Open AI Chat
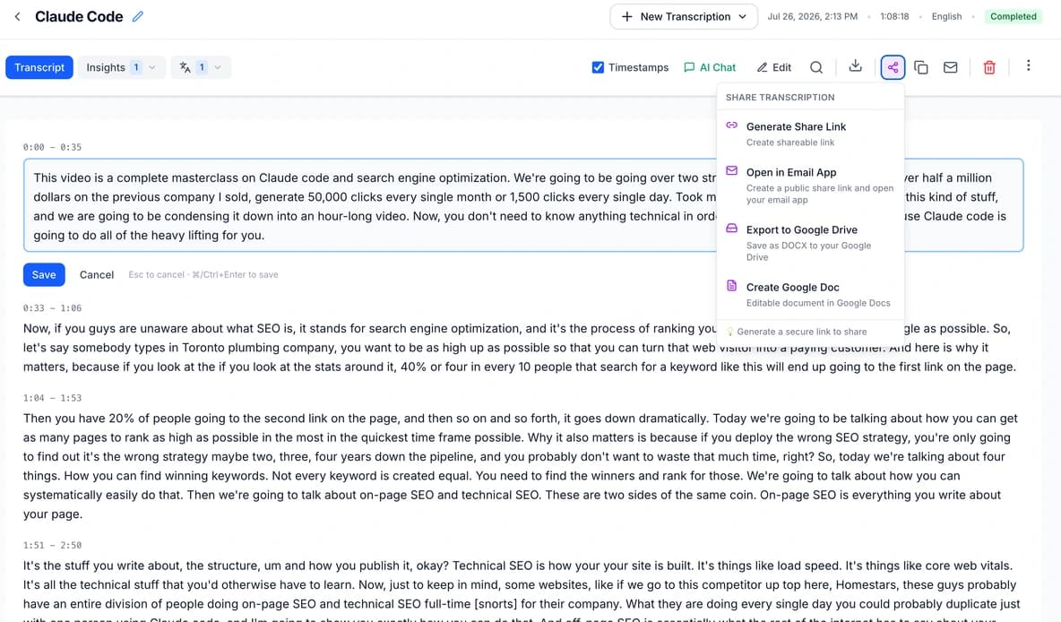1061x622 pixels. pyautogui.click(x=710, y=67)
